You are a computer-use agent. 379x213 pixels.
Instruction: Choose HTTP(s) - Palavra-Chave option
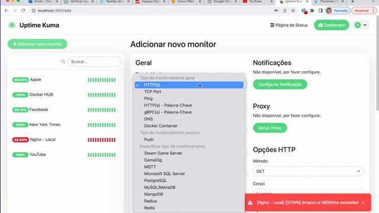[189, 105]
